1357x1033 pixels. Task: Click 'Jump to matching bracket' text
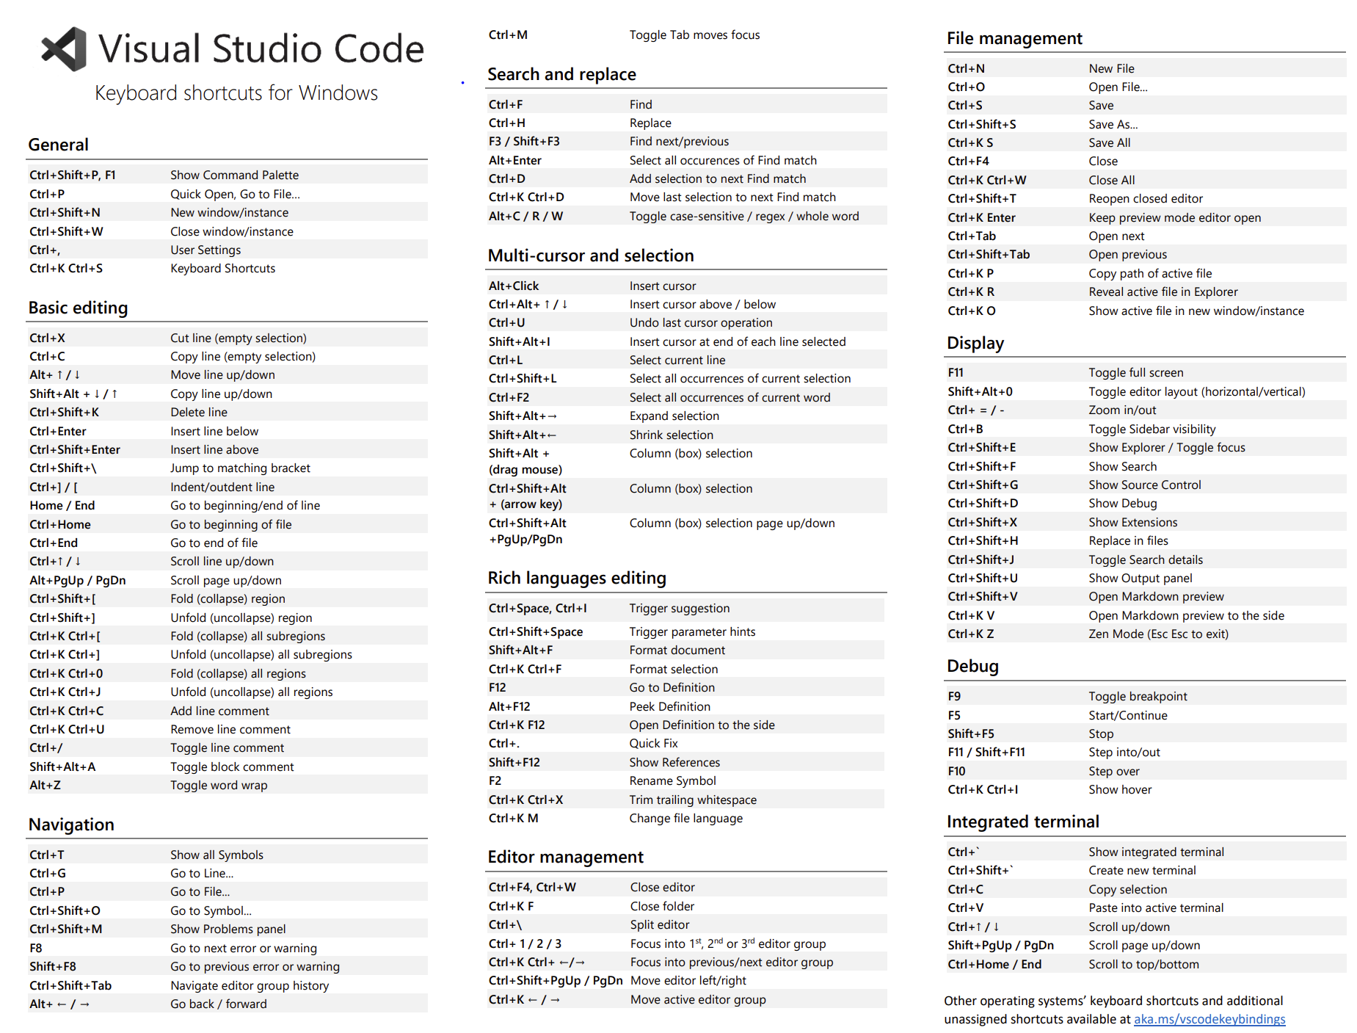coord(241,468)
